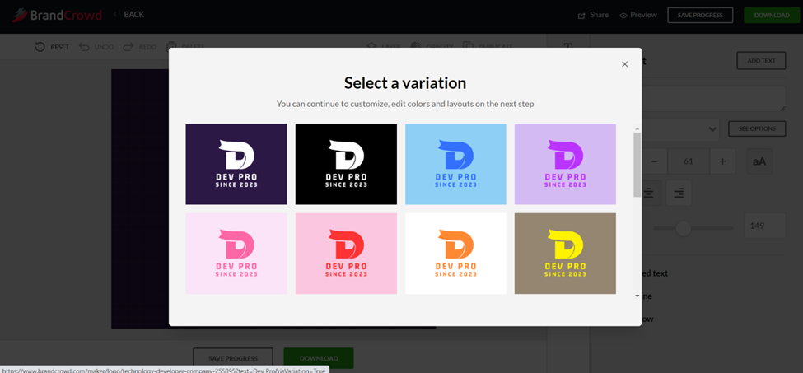Viewport: 803px width, 373px height.
Task: Close the Select a variation dialog
Action: coord(624,64)
